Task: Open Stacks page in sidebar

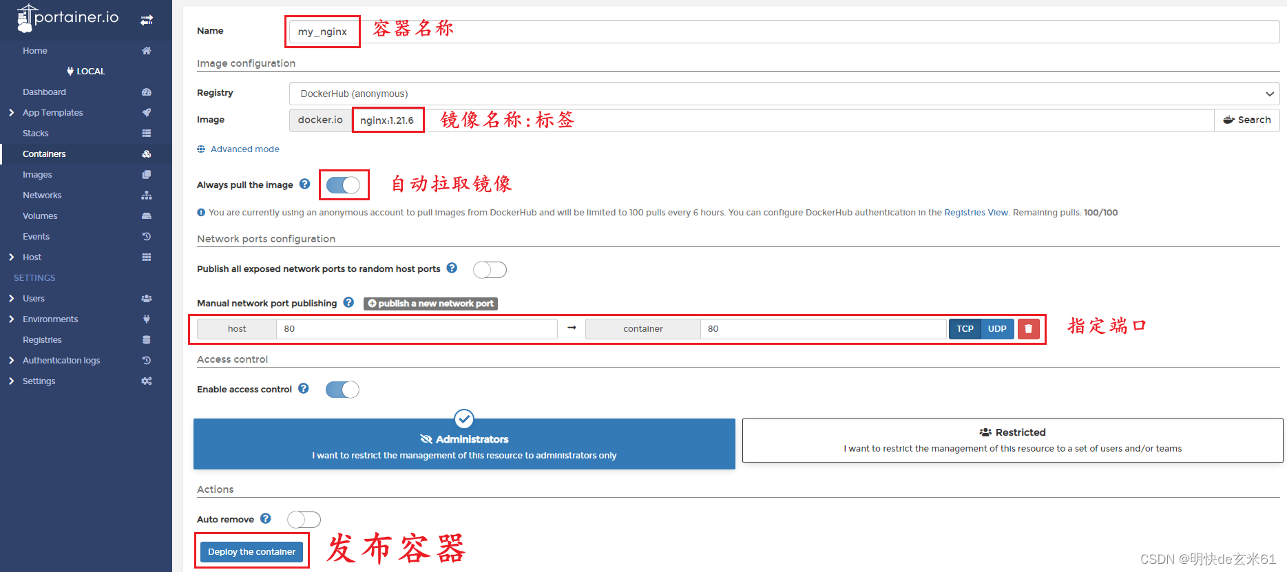Action: pos(36,133)
